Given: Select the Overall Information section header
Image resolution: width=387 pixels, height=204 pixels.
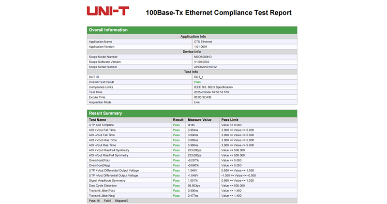Looking at the screenshot, I should pyautogui.click(x=108, y=30).
